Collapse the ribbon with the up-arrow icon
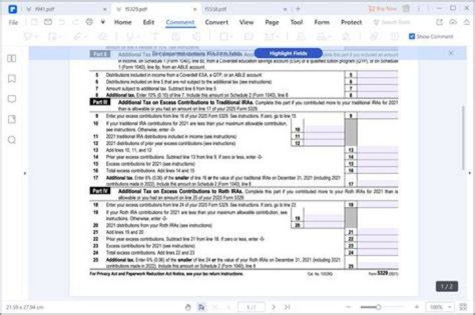 (467, 22)
